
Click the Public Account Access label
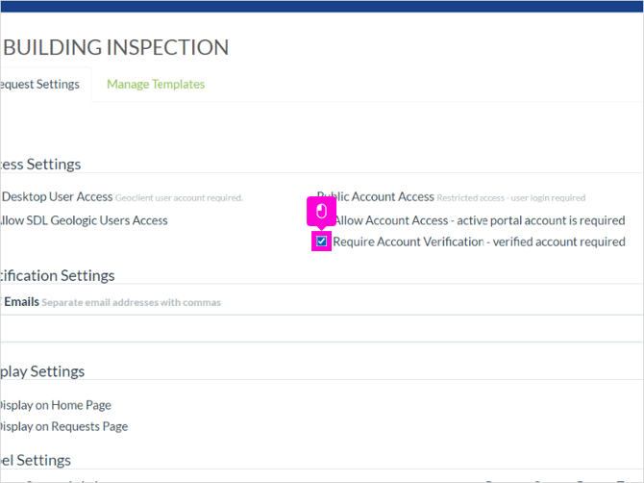376,197
